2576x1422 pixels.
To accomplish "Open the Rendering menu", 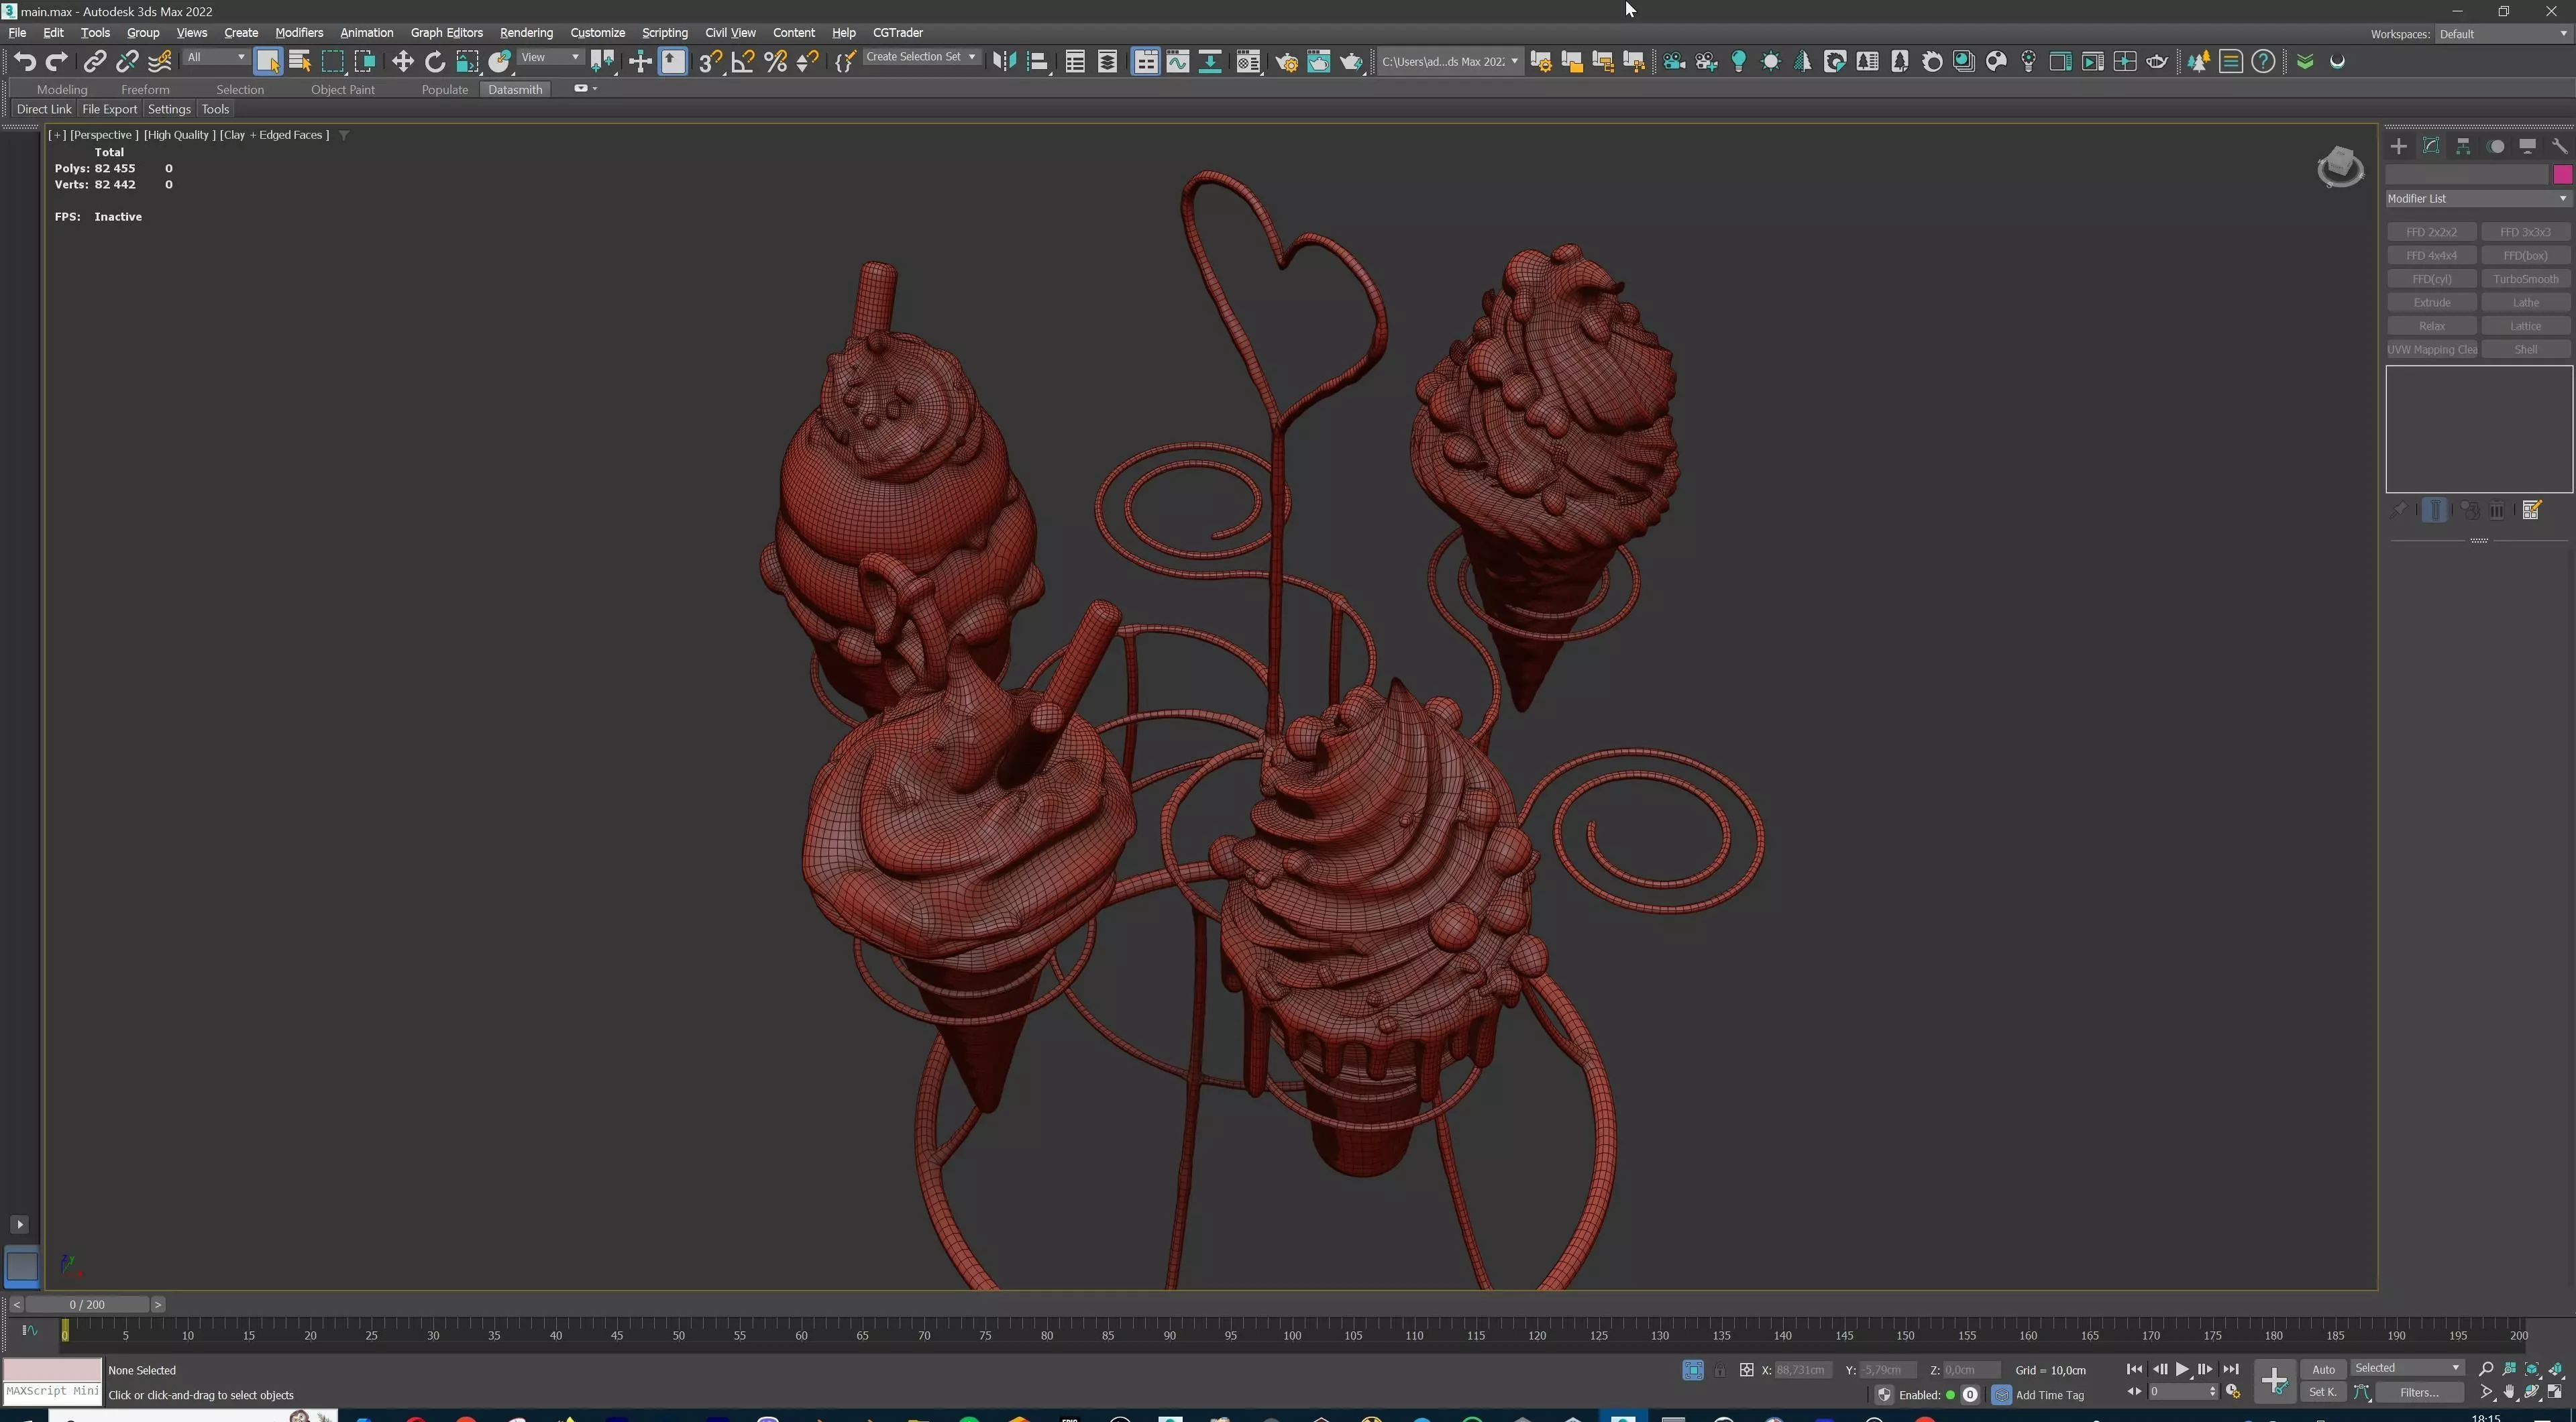I will (526, 33).
